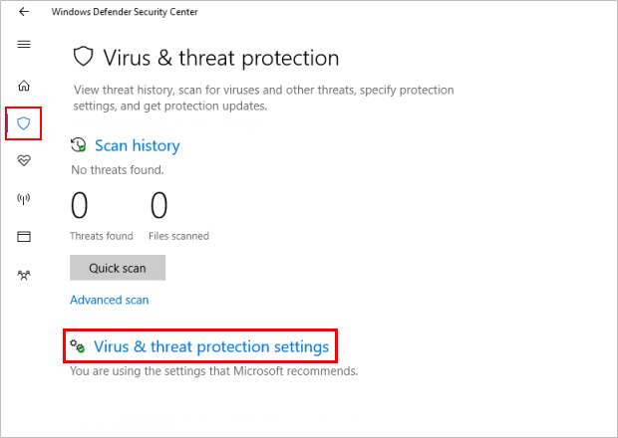The width and height of the screenshot is (618, 438).
Task: Click the gears icon beside protection settings
Action: pos(77,346)
